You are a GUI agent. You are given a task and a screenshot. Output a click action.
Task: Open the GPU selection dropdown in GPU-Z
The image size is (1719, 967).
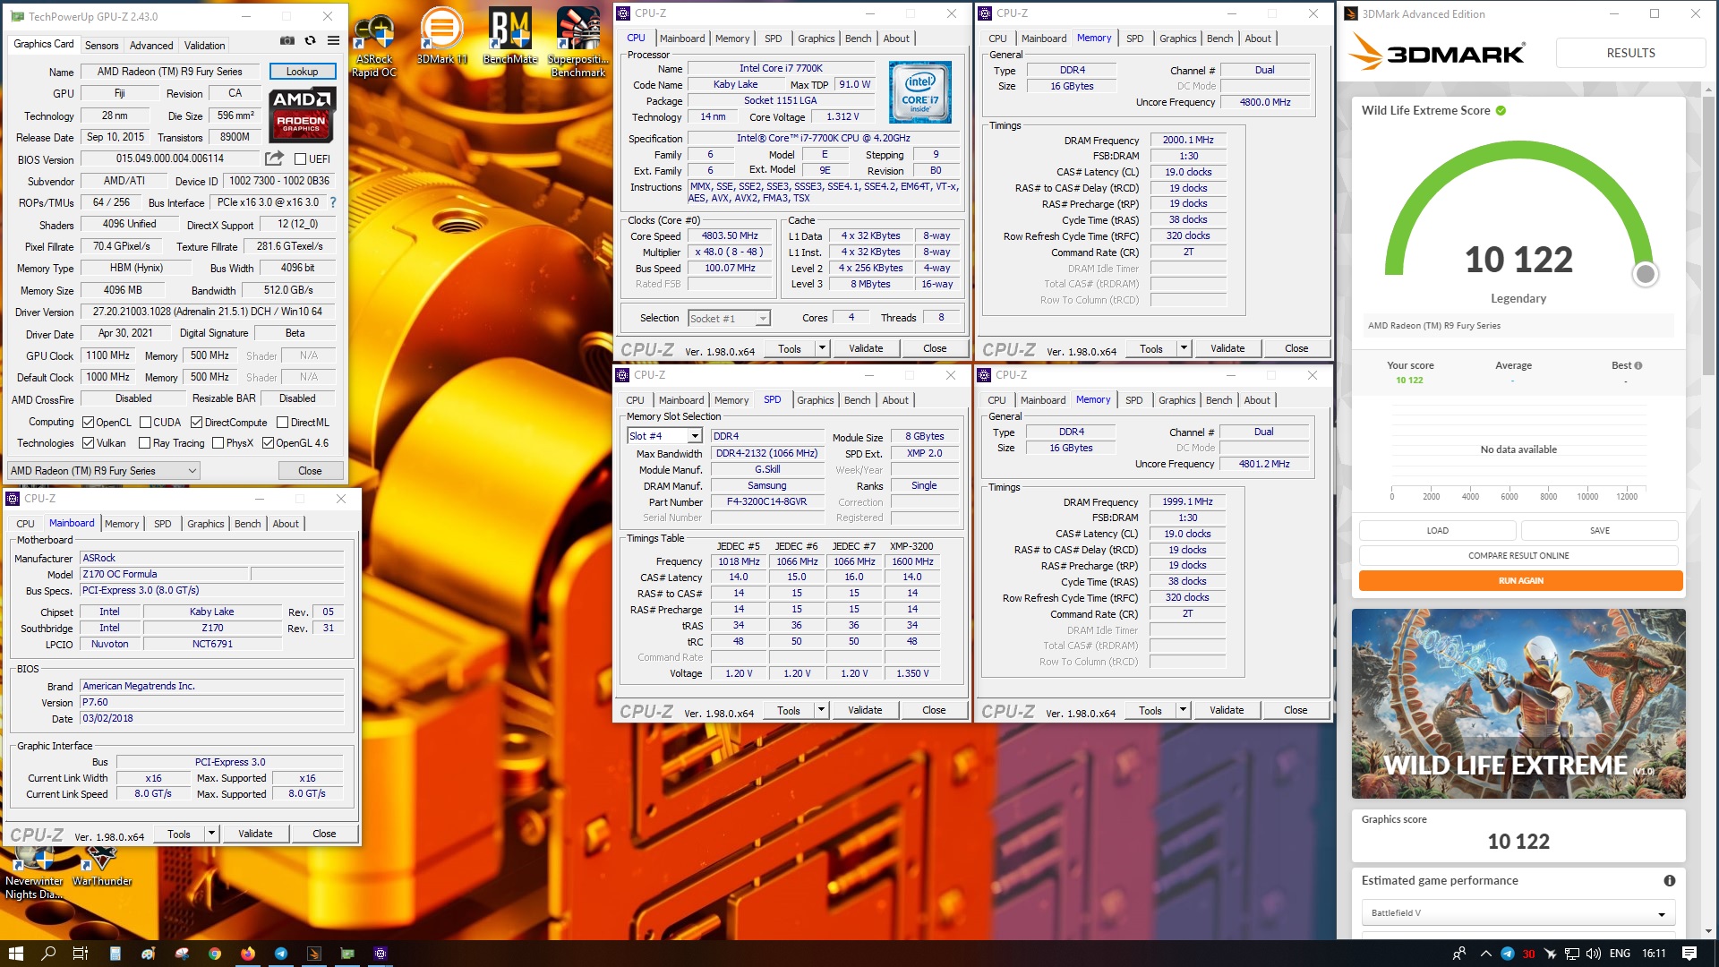pos(103,471)
